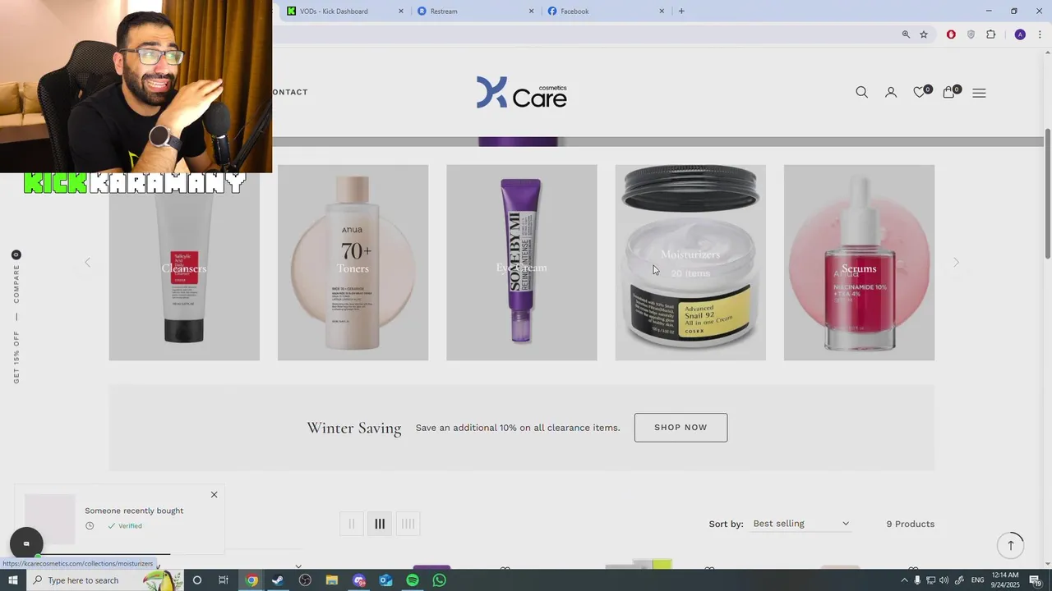Click the Cortana circle icon

[x=196, y=580]
